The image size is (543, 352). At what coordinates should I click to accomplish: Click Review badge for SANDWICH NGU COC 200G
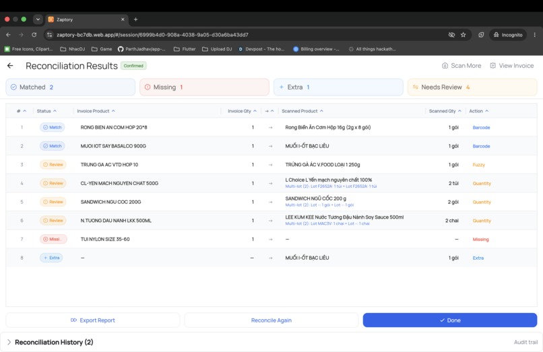53,202
